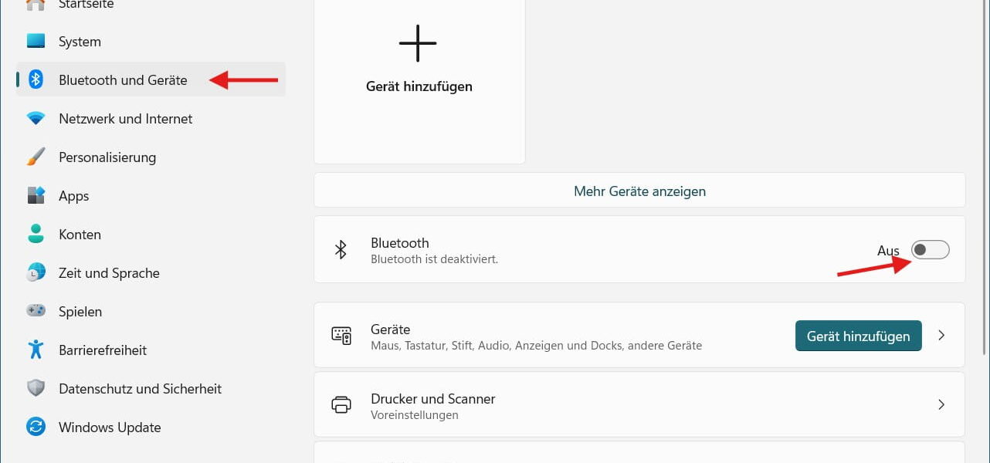990x463 pixels.
Task: Open Datenschutz und Sicherheit category
Action: click(x=151, y=388)
